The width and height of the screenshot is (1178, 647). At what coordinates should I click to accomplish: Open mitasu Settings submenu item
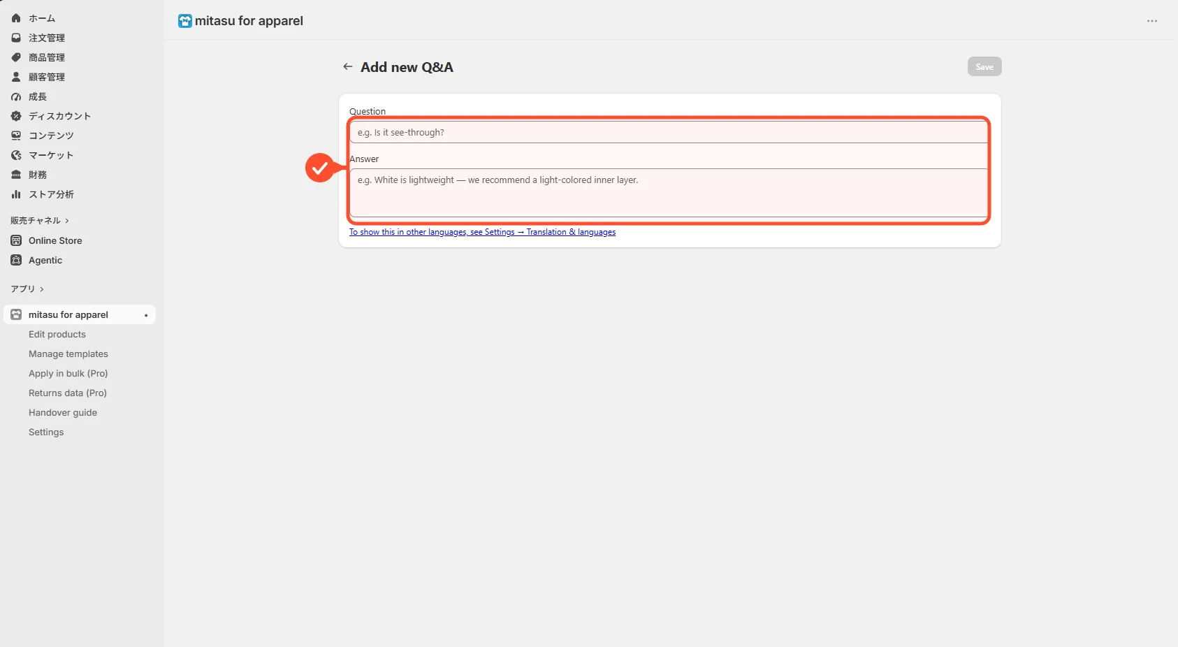point(46,432)
